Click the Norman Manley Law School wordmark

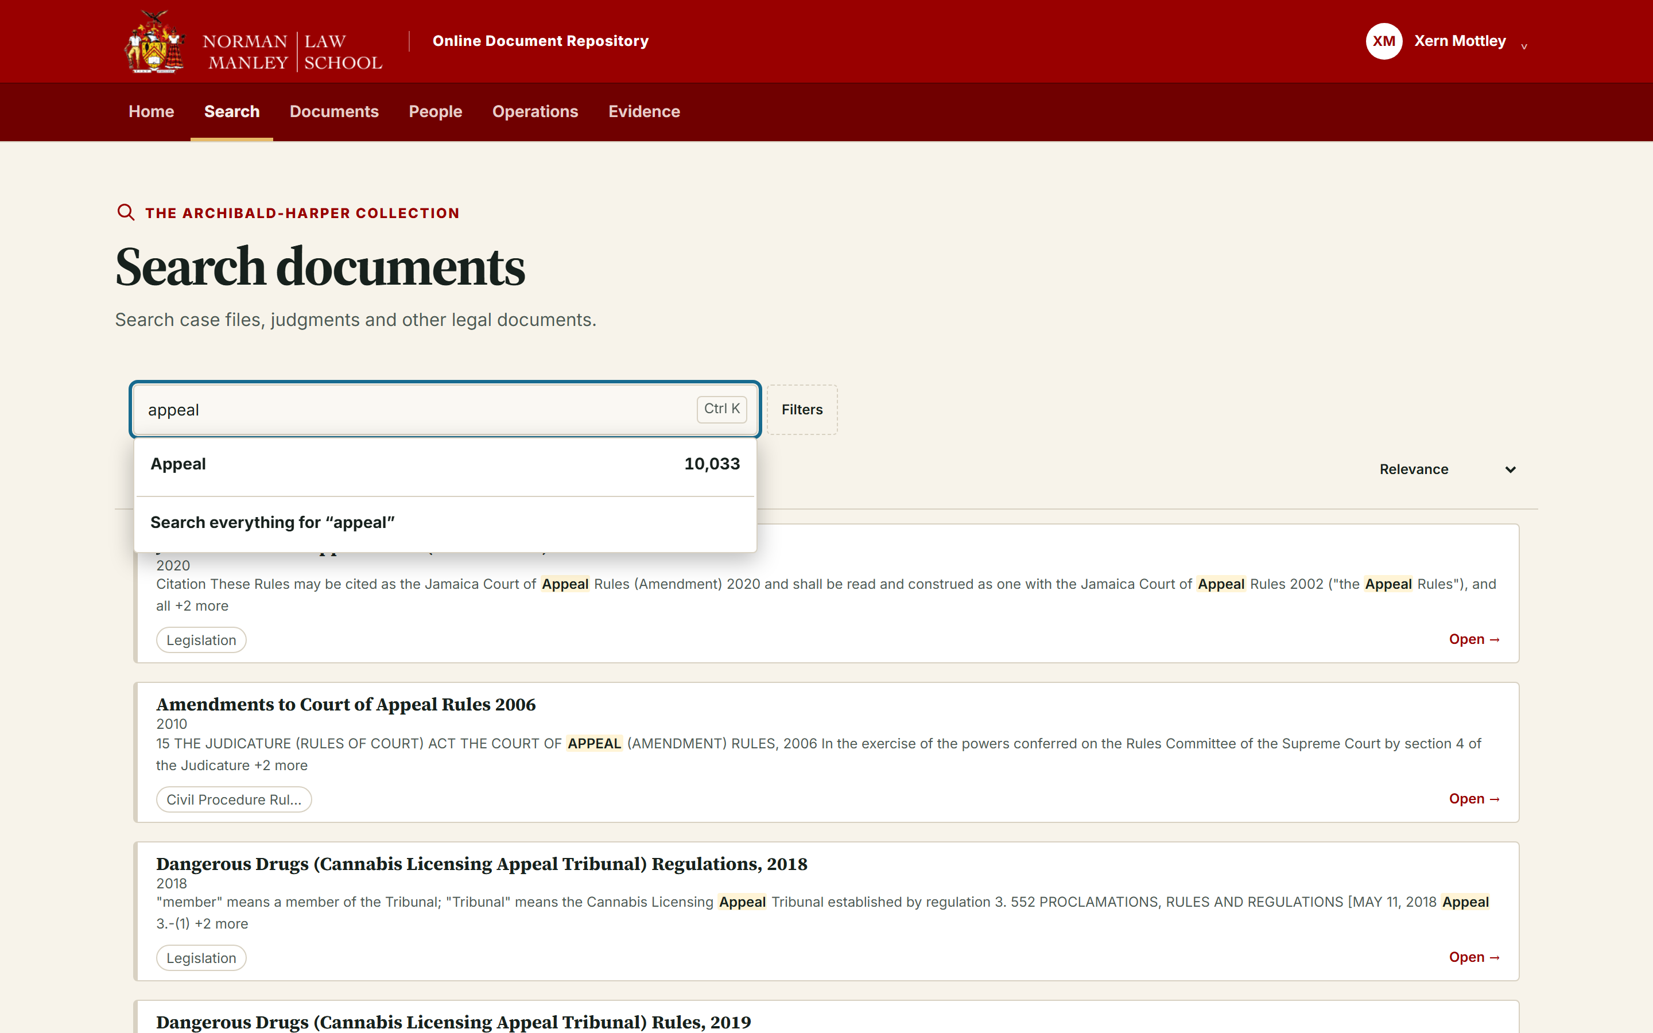pos(292,52)
